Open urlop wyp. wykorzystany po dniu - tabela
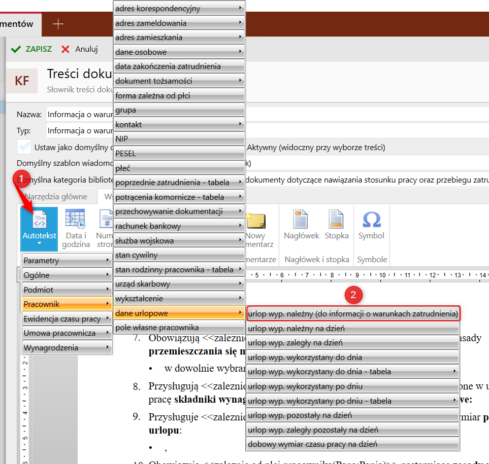The width and height of the screenshot is (489, 464). [x=353, y=401]
